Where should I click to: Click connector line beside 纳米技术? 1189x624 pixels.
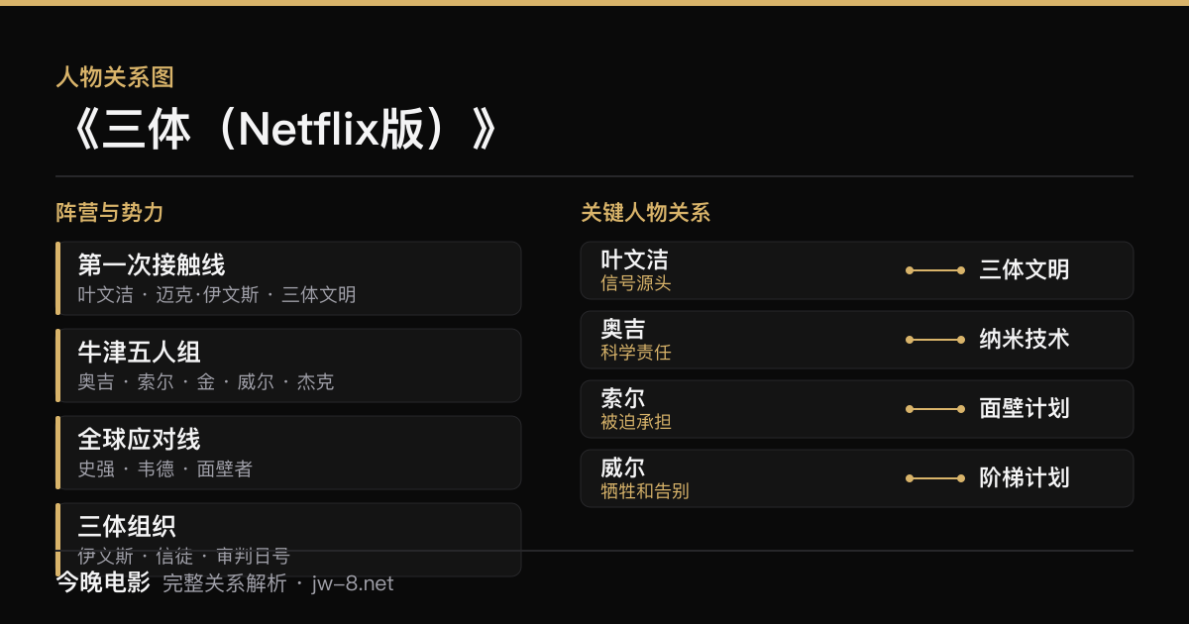click(935, 340)
